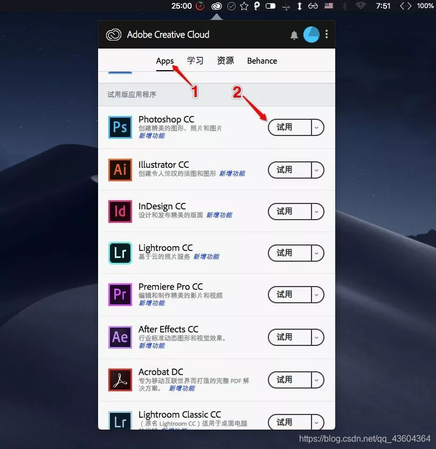This screenshot has width=436, height=449.
Task: Click the up-down arrow menu bar icon
Action: click(x=299, y=6)
